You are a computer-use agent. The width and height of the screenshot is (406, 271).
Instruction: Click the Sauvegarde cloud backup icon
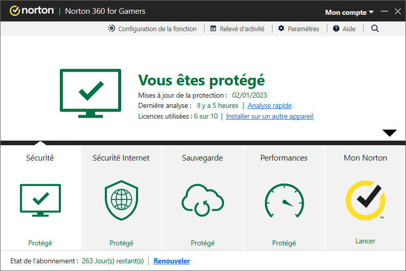[202, 200]
